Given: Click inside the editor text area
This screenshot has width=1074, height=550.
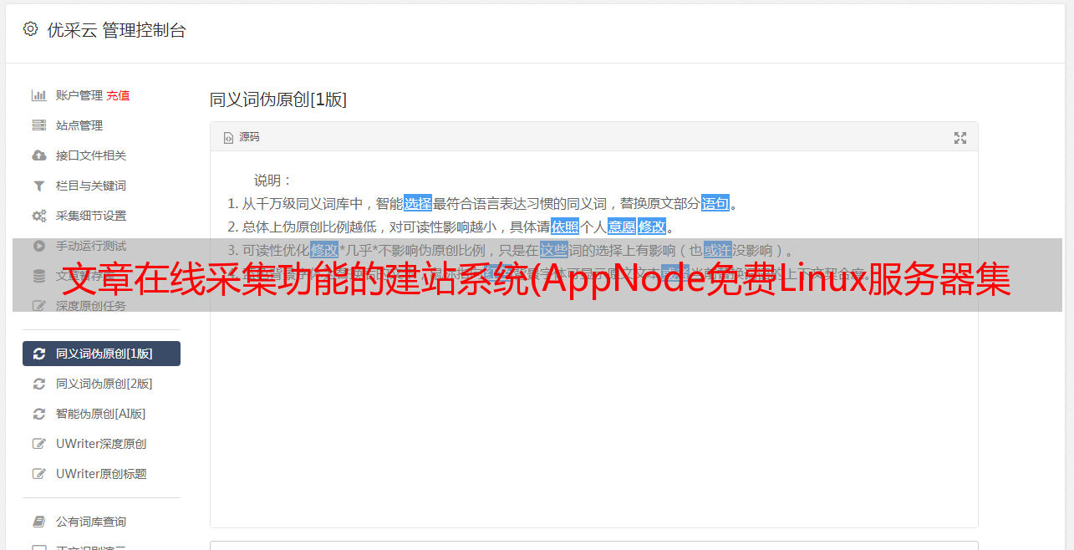Looking at the screenshot, I should click(x=593, y=339).
